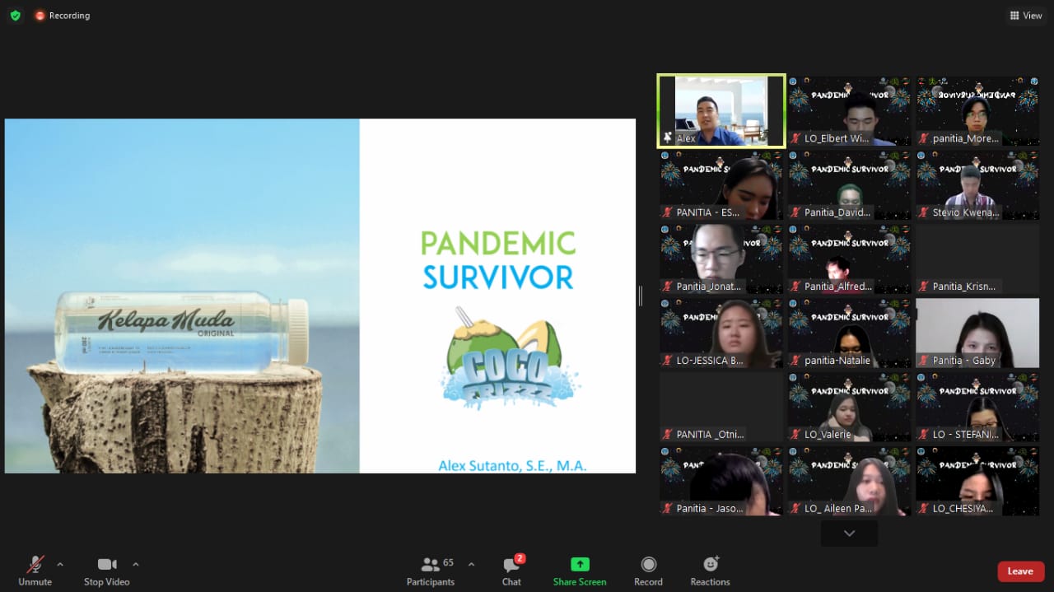
Task: Expand video options next to Stop Video
Action: [136, 564]
